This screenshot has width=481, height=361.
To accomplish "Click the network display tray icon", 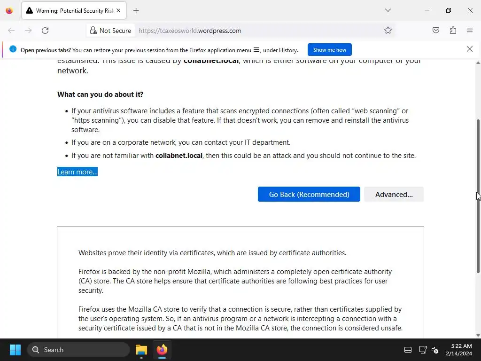I will (x=423, y=350).
